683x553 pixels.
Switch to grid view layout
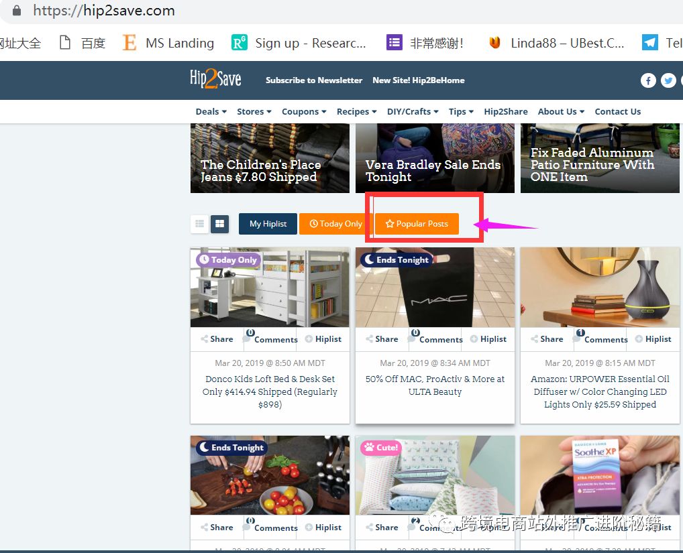point(220,224)
